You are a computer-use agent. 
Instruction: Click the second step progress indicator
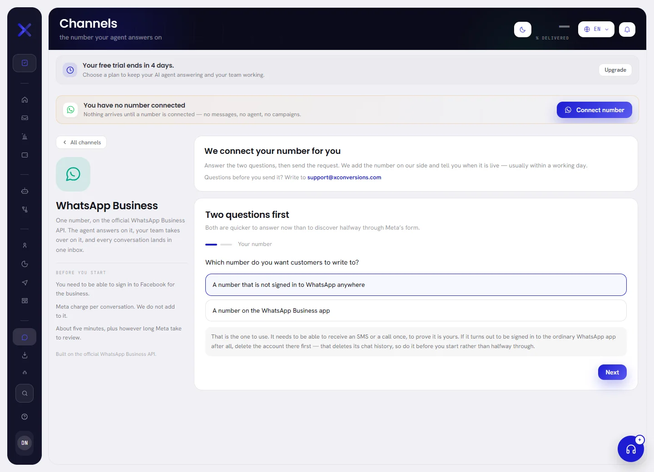click(226, 245)
